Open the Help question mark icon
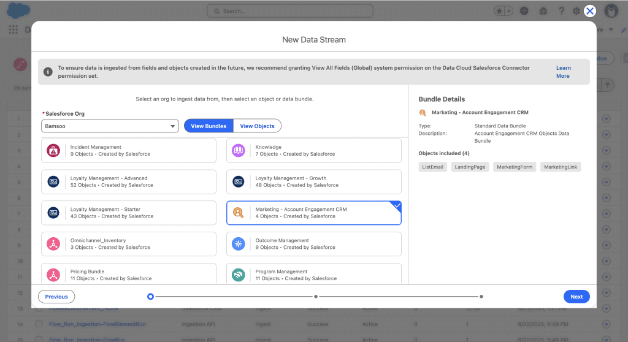The width and height of the screenshot is (628, 342). coord(561,11)
